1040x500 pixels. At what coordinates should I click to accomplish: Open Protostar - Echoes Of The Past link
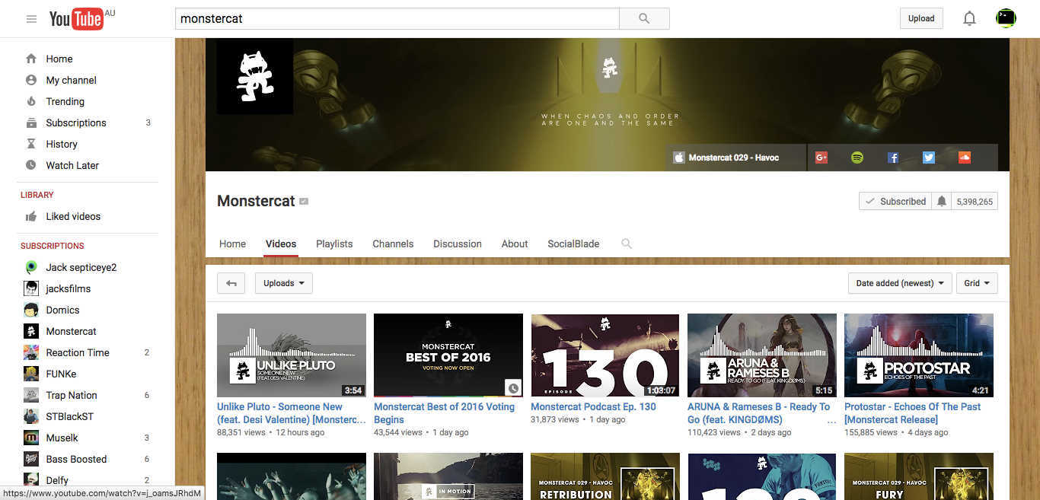[912, 413]
